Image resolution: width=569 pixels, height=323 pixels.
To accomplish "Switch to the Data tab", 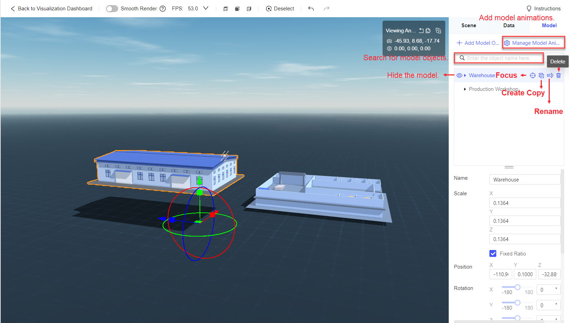I will [509, 25].
